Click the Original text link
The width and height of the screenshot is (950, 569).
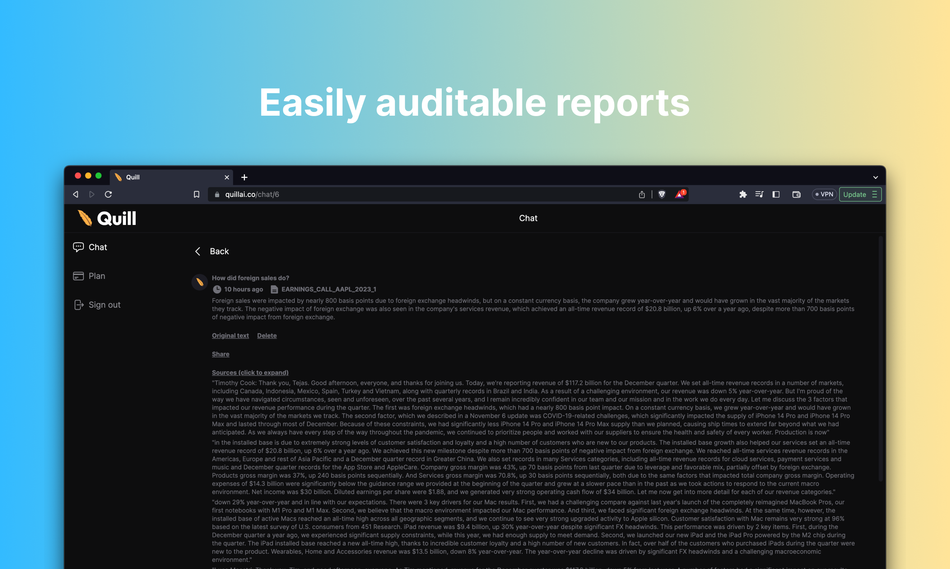pos(230,335)
